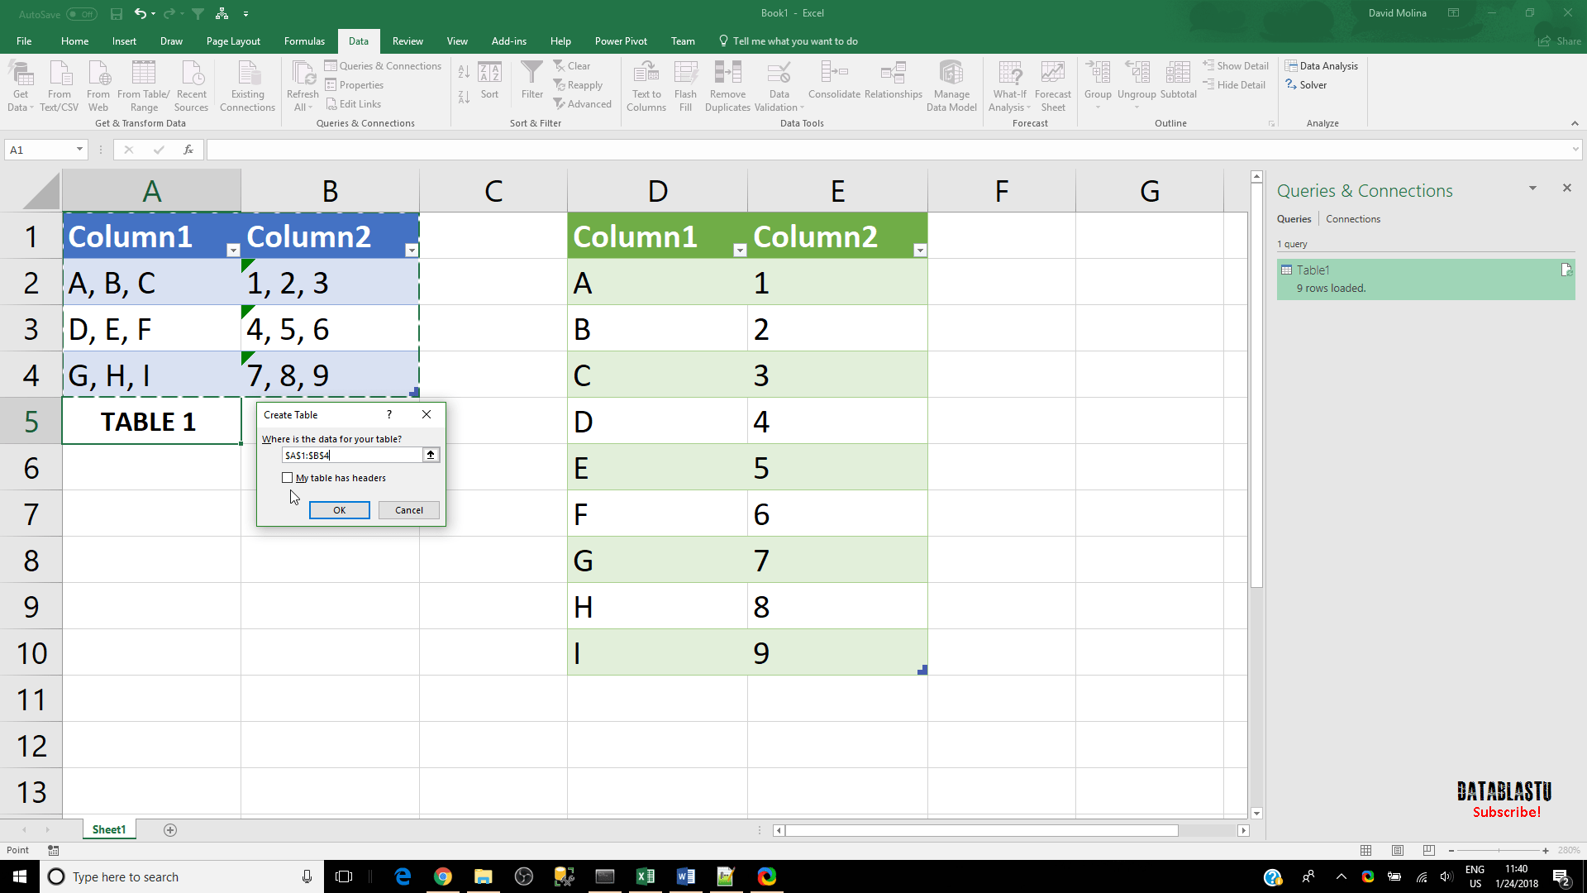The height and width of the screenshot is (893, 1587).
Task: Open Word from taskbar
Action: (x=685, y=876)
